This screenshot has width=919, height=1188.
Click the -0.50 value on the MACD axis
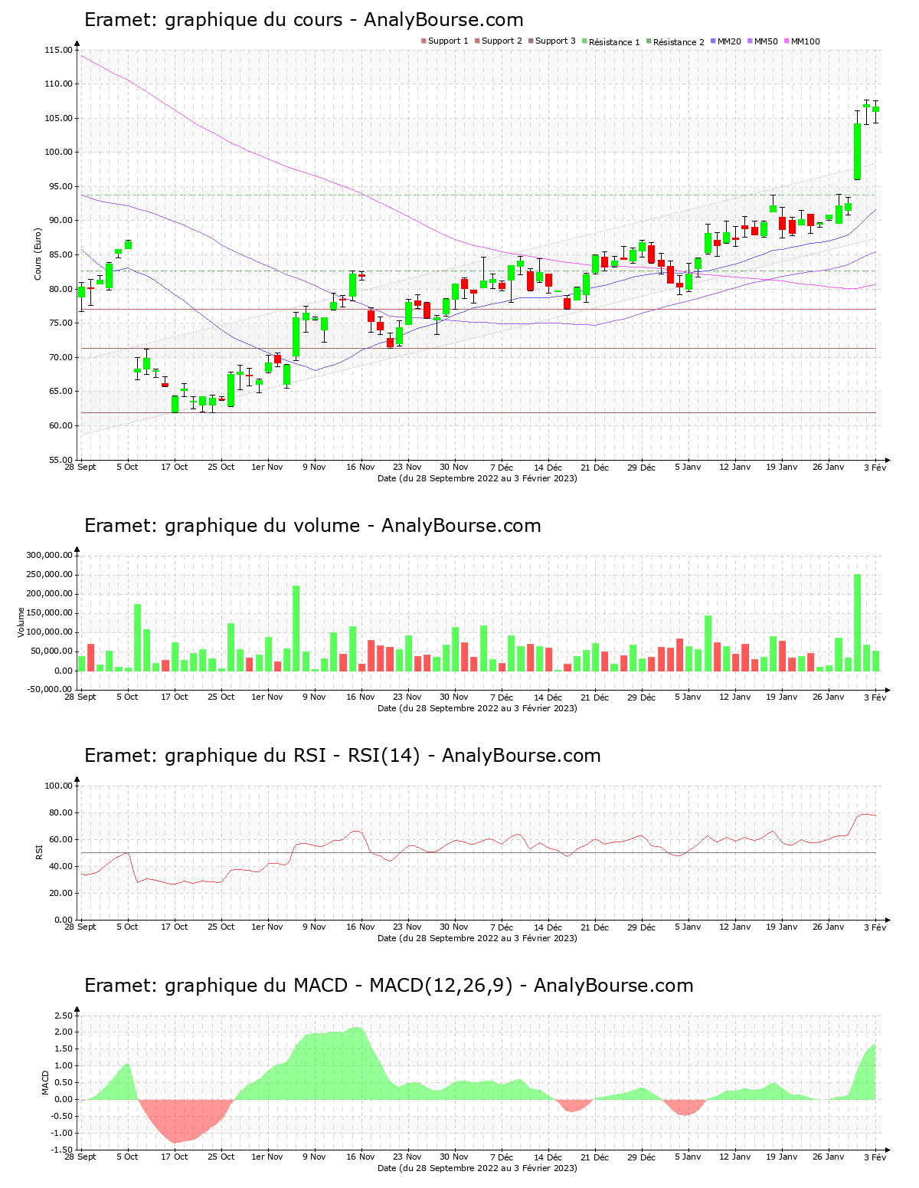pos(63,1117)
